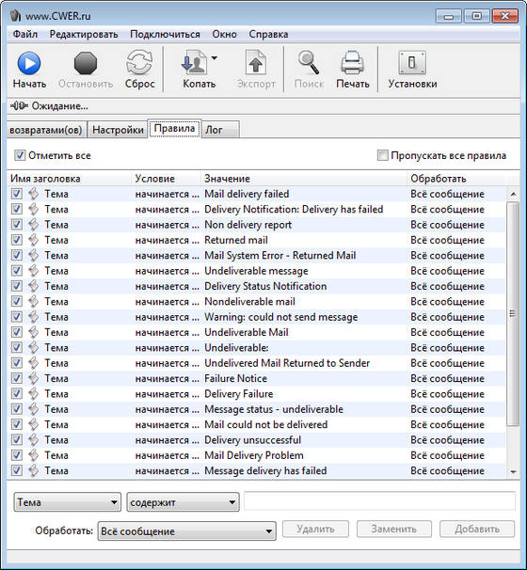Click the Копать dig icon
The height and width of the screenshot is (570, 527).
click(x=194, y=62)
